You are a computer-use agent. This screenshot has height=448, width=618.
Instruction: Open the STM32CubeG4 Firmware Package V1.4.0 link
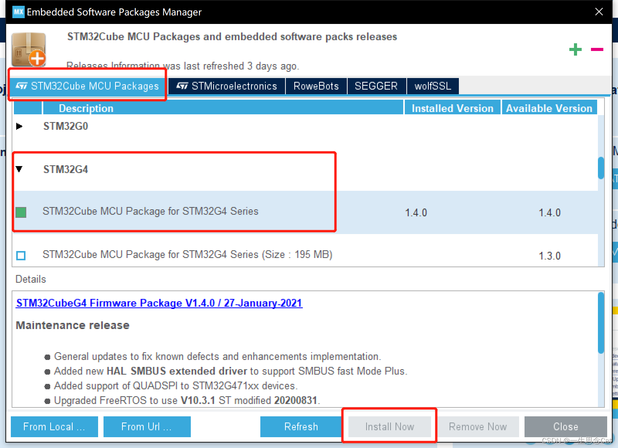tap(159, 303)
